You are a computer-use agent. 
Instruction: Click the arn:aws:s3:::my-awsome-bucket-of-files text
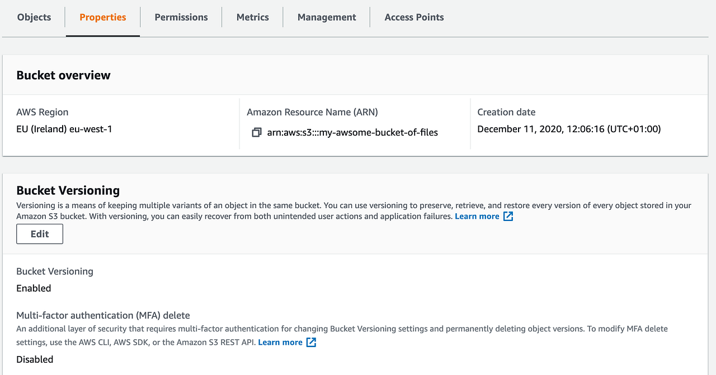point(352,133)
